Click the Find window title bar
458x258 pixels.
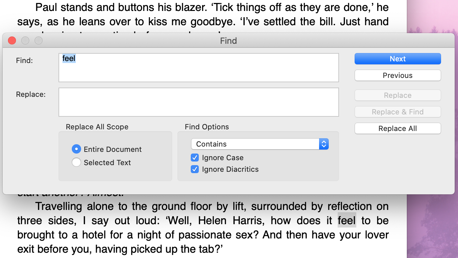[x=228, y=40]
